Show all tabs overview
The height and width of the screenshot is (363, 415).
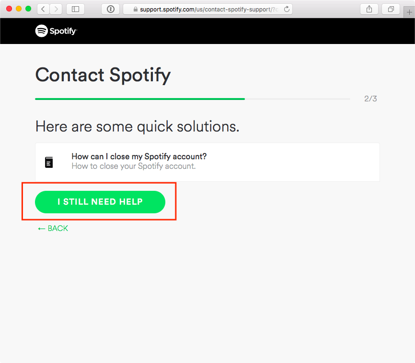(391, 9)
